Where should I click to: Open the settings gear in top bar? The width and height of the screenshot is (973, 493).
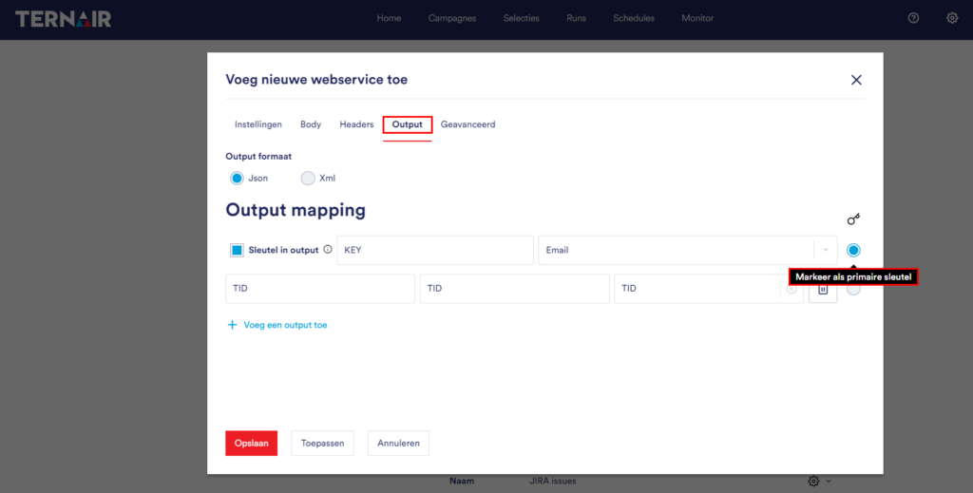click(952, 18)
